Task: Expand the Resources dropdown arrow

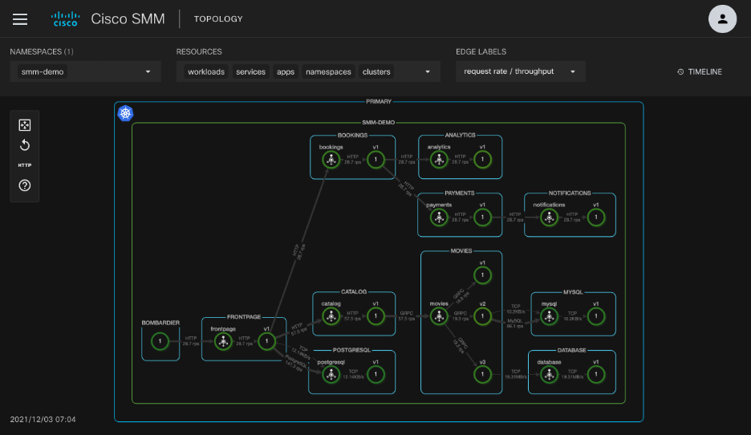Action: click(x=427, y=72)
